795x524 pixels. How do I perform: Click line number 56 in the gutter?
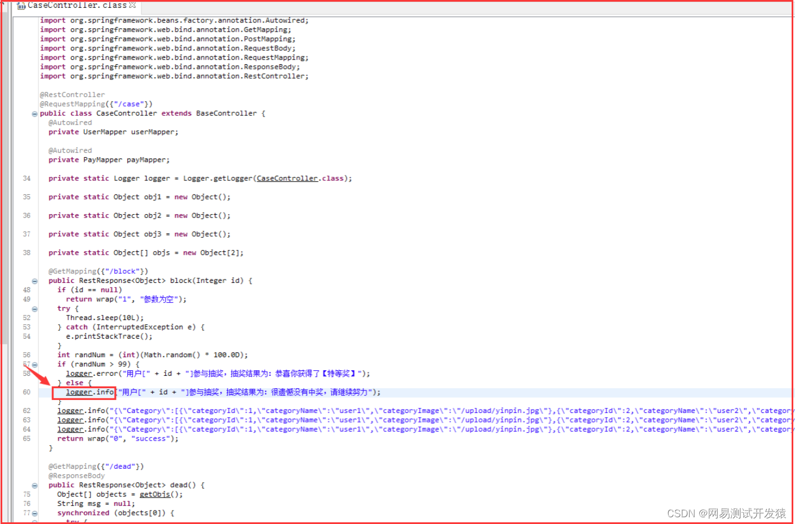26,355
